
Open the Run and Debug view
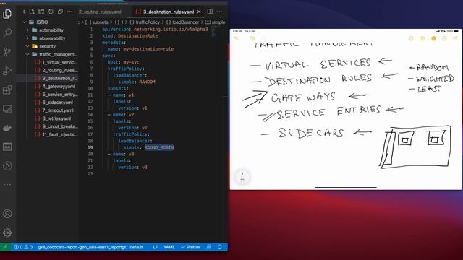[x=7, y=71]
